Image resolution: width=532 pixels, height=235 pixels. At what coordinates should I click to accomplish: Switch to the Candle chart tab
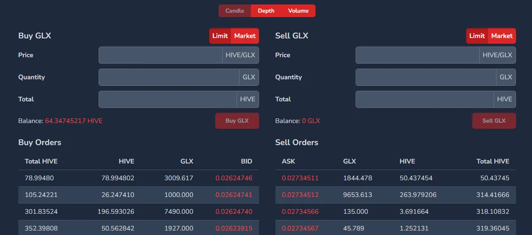(x=235, y=11)
